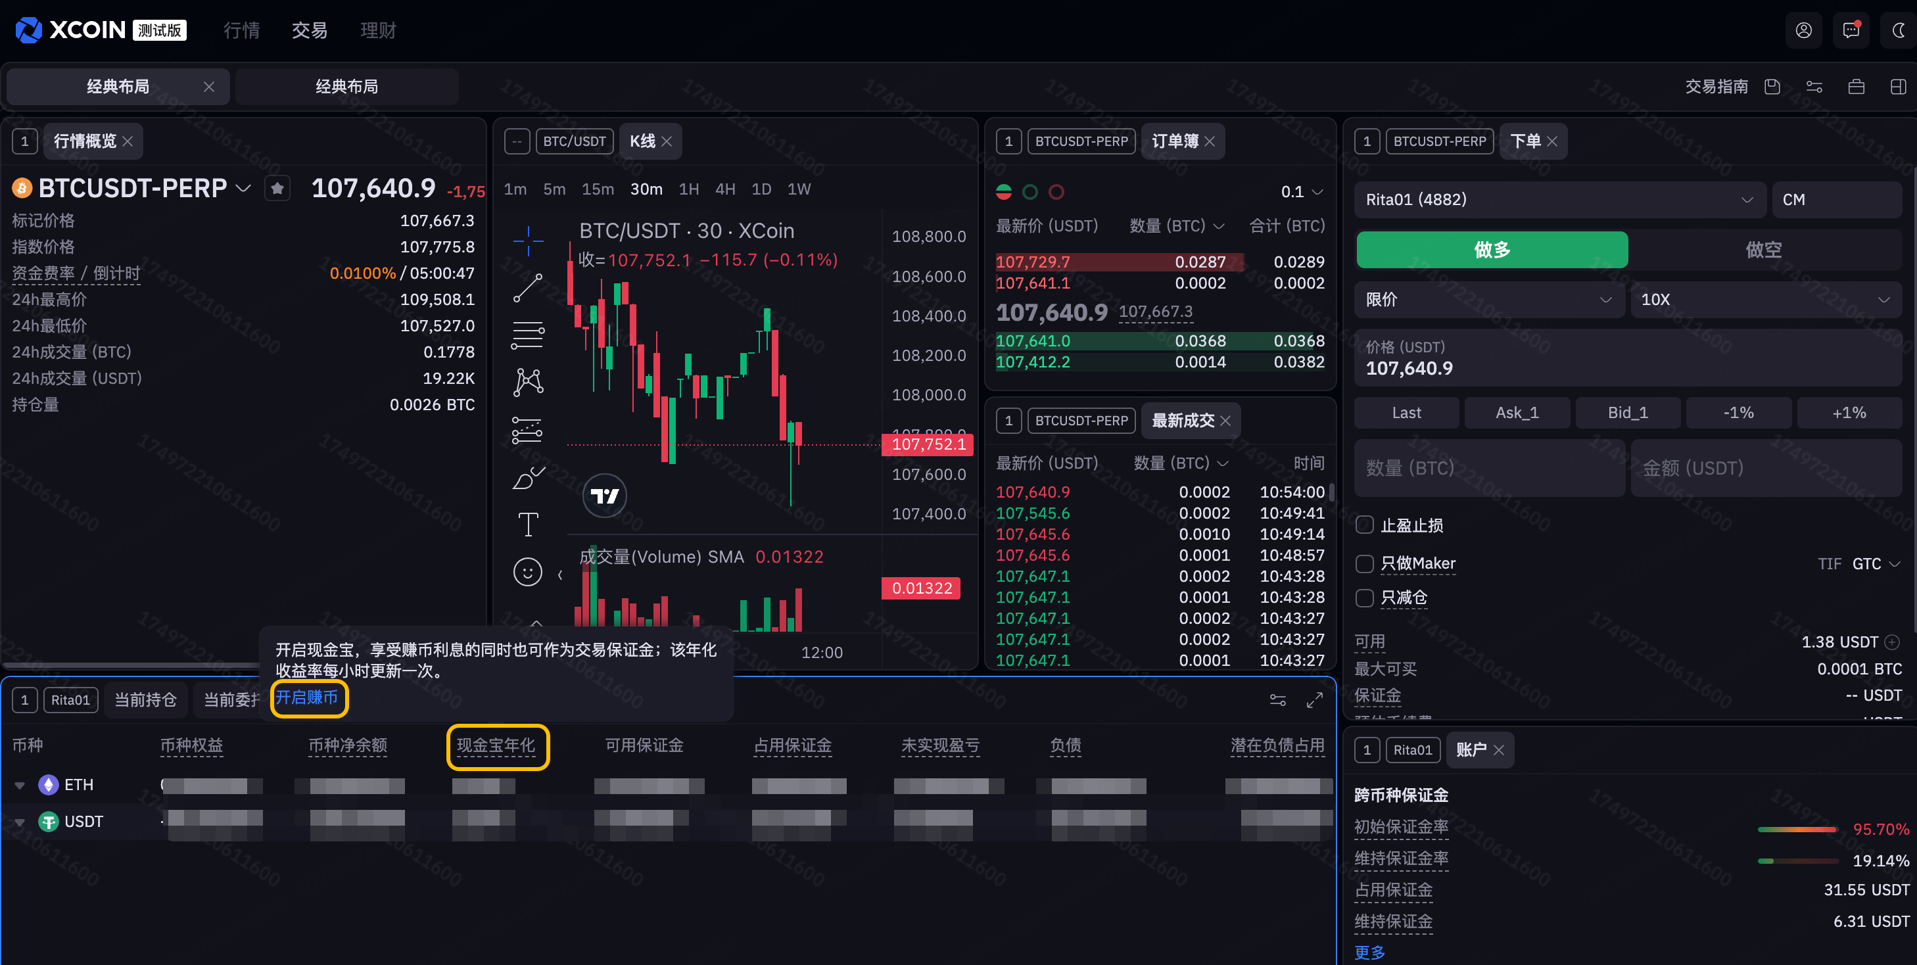Tick the 只减仓 checkbox
The height and width of the screenshot is (965, 1917).
[1364, 598]
